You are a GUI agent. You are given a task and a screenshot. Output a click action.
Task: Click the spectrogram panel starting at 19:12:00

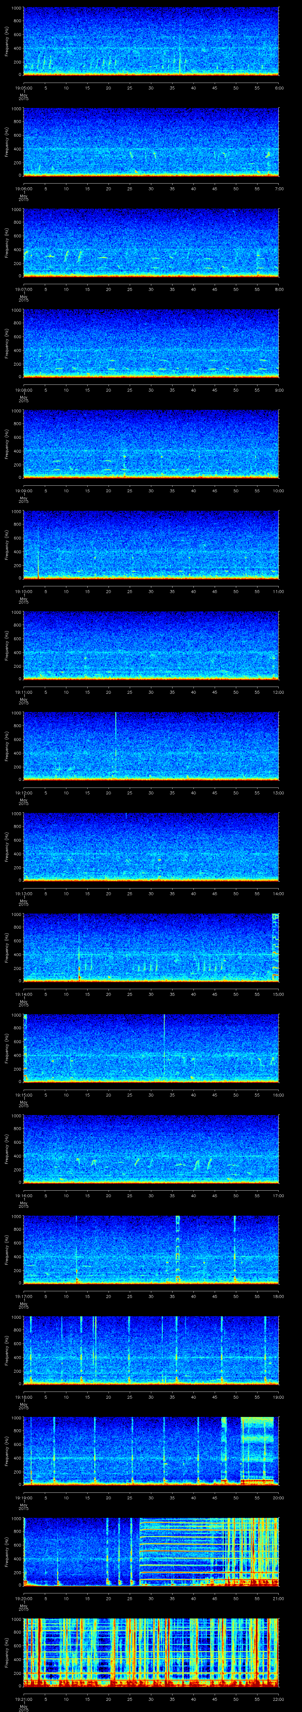151,746
